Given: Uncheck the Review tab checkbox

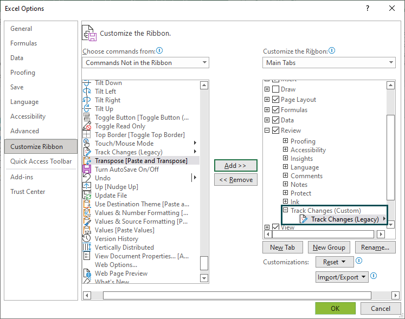Looking at the screenshot, I should click(275, 131).
